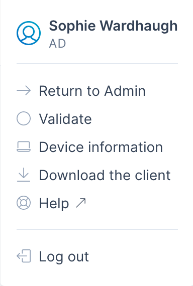Viewport: 193px width, 286px height.
Task: Click the right arrow icon beside Return to Admin
Action: [x=24, y=90]
